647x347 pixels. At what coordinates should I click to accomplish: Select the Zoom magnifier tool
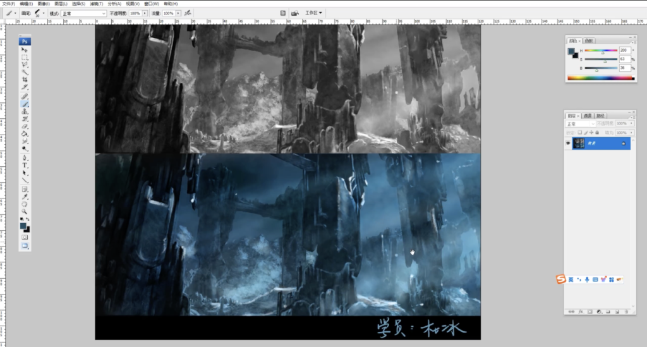25,212
